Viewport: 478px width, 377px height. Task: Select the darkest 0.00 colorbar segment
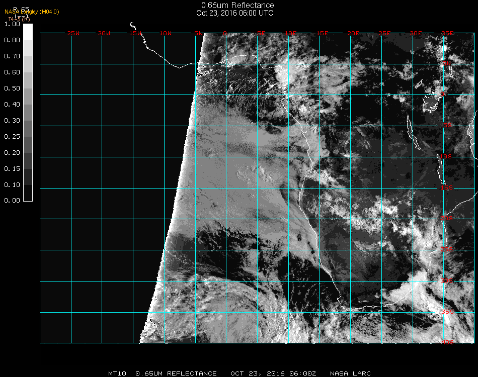[x=28, y=193]
